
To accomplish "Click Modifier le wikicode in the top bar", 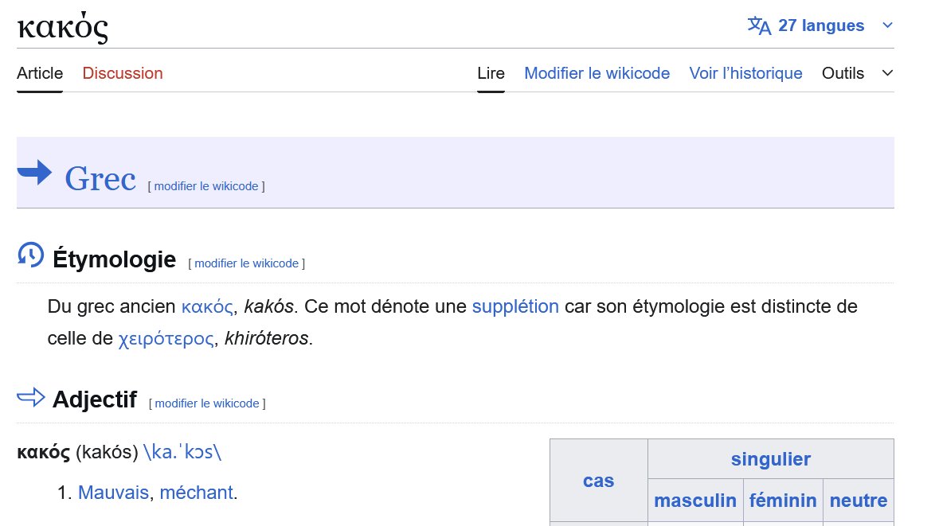I will 597,73.
